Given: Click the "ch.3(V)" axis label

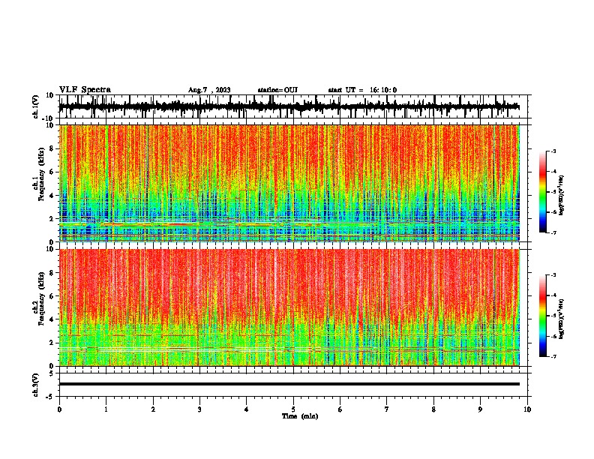Looking at the screenshot, I should 36,385.
